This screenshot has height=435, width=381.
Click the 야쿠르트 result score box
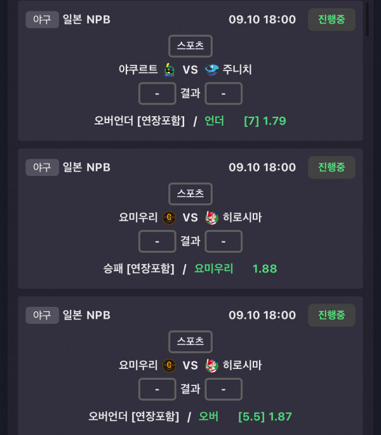click(x=157, y=93)
